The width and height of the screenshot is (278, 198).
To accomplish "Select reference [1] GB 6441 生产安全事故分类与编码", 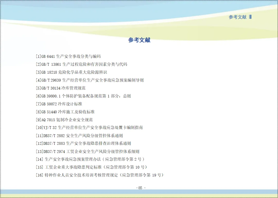I will (x=68, y=57).
